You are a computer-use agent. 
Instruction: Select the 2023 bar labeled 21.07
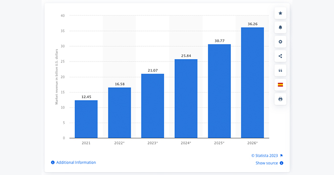point(153,106)
